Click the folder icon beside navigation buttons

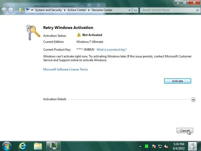21,10
